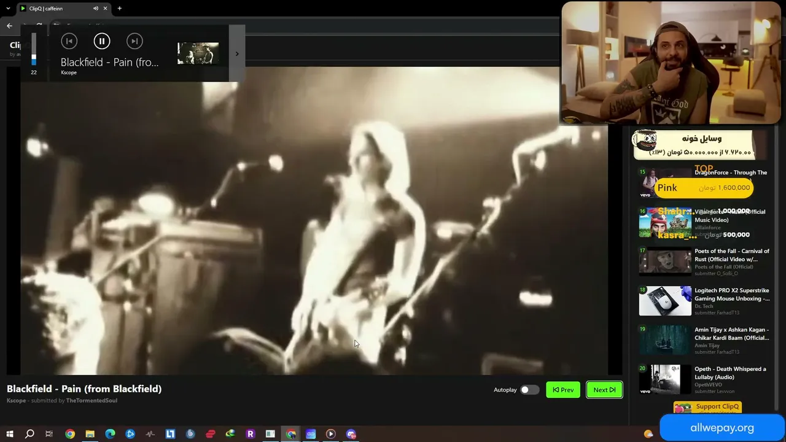This screenshot has height=442, width=786.
Task: Open the Opeth Death Whispered a Lullaby thumbnail
Action: [665, 379]
